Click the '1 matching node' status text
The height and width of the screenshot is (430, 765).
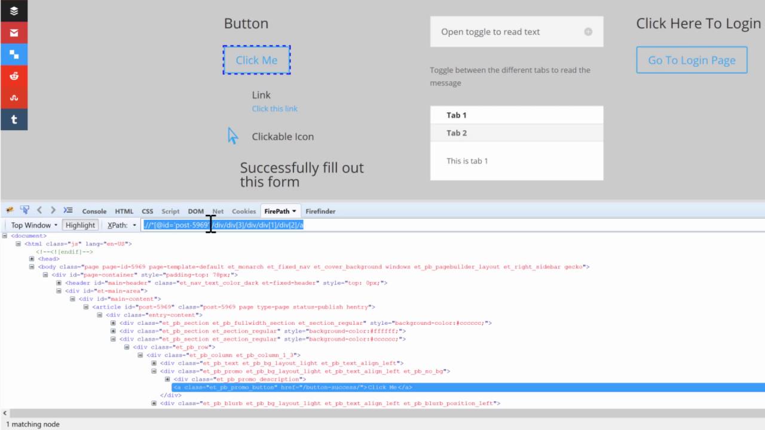(x=32, y=424)
